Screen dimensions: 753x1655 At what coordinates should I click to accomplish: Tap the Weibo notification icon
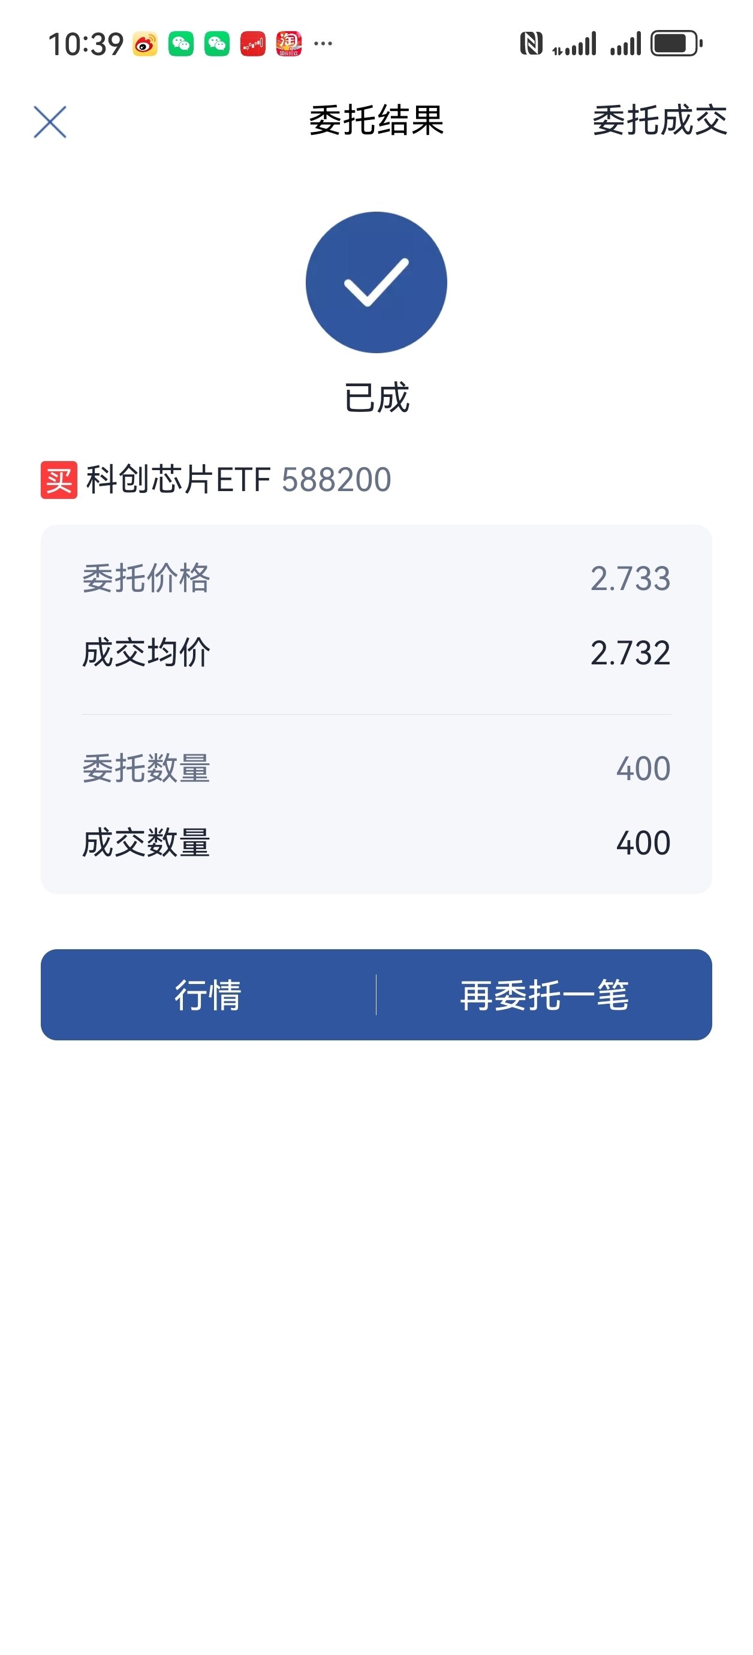pos(144,44)
